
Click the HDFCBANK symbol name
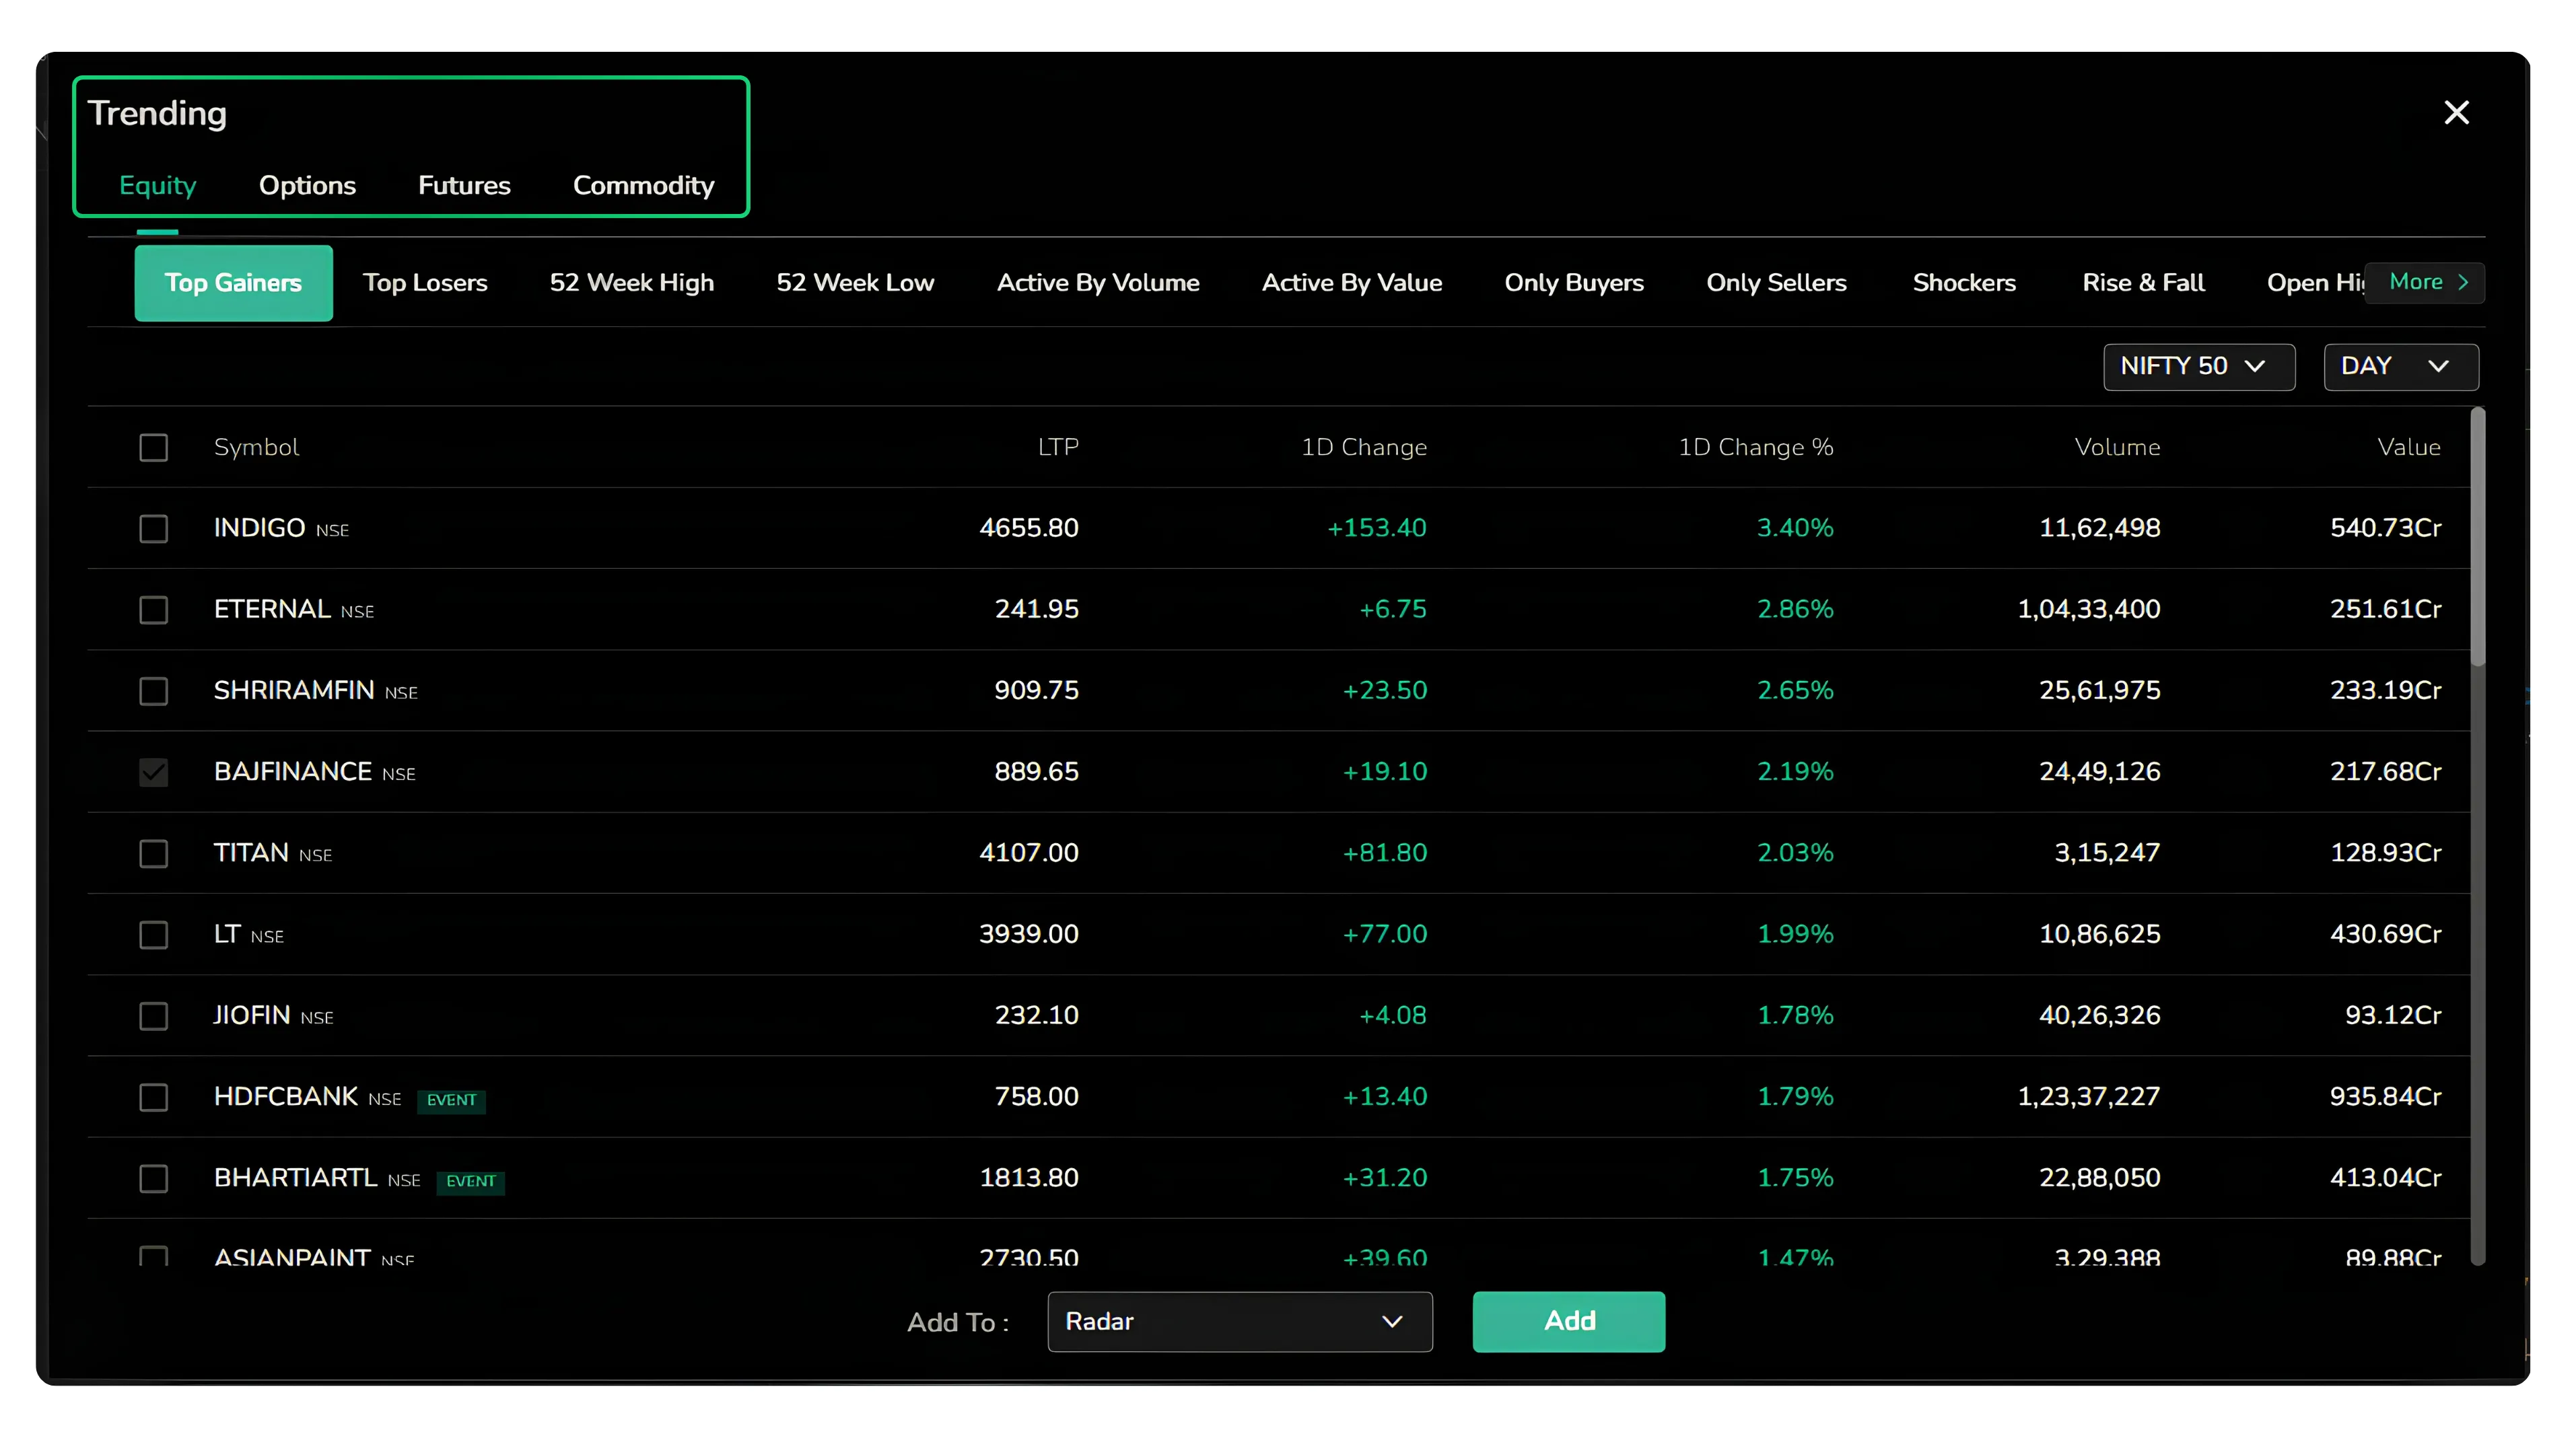pyautogui.click(x=286, y=1097)
